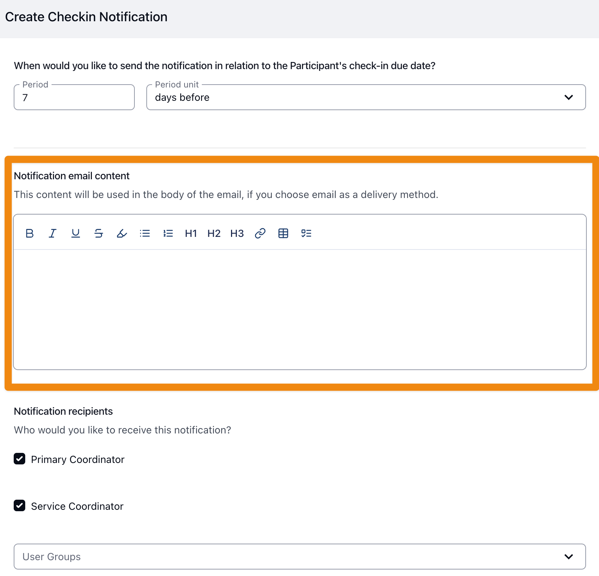Uncheck the Service Coordinator checkbox

(19, 506)
